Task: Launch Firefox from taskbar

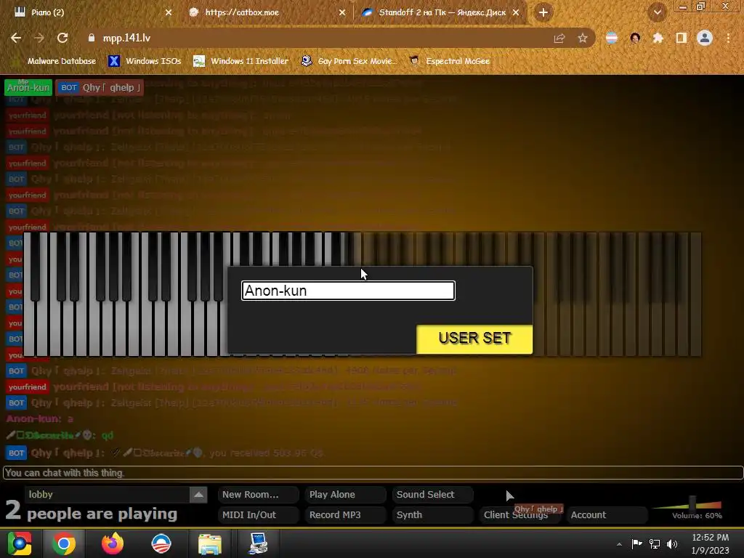Action: pyautogui.click(x=113, y=543)
